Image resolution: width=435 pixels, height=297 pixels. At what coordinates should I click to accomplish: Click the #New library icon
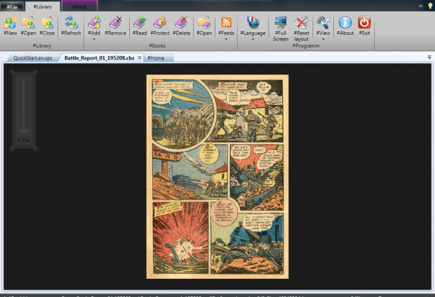[11, 23]
